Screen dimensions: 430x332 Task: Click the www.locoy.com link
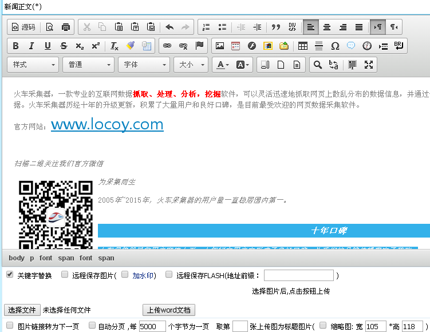coord(107,124)
